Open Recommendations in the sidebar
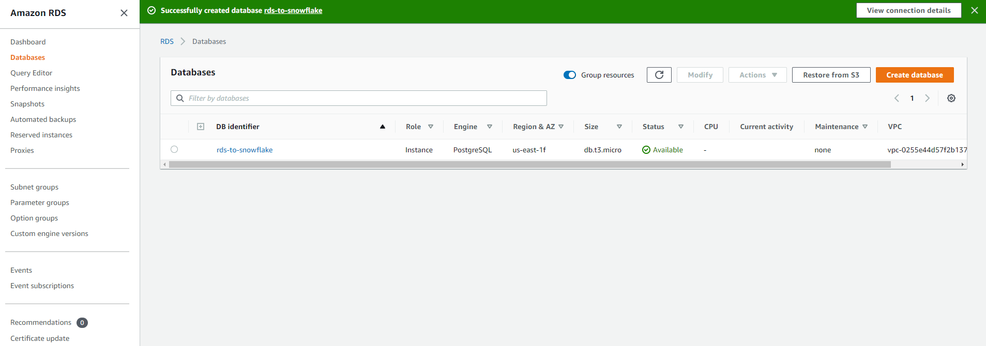 point(41,322)
